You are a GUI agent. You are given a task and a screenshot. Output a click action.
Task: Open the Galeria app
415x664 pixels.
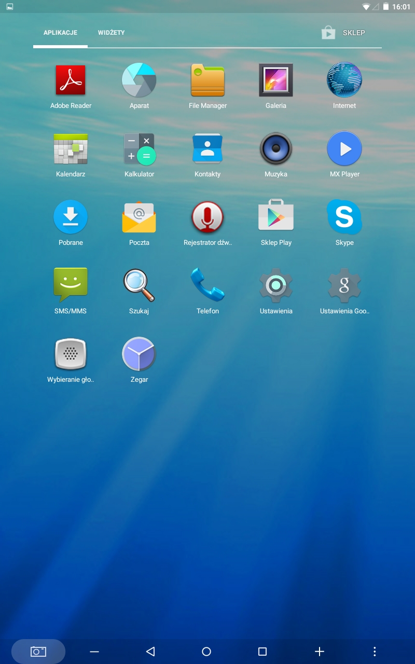[276, 86]
